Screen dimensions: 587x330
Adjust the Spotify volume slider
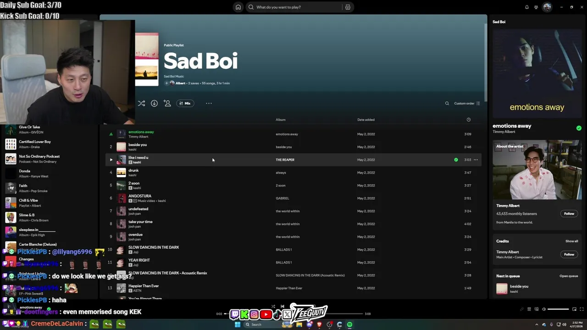[x=558, y=309]
